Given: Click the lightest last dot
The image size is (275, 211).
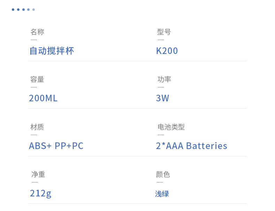Looking at the screenshot, I should [x=33, y=9].
